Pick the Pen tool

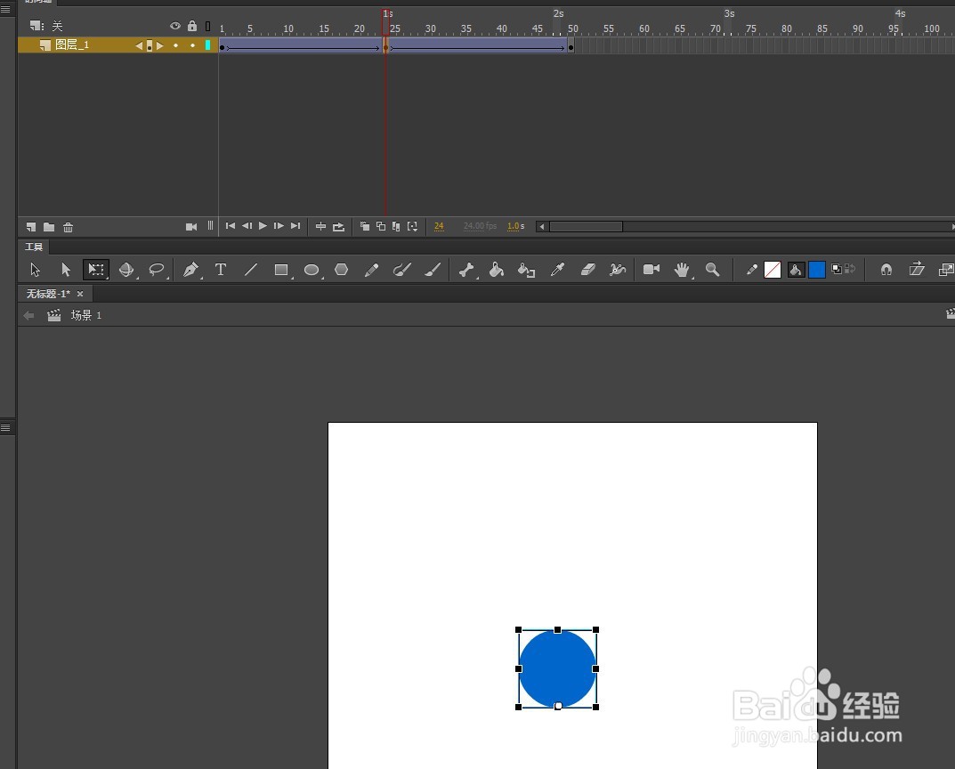[x=190, y=270]
